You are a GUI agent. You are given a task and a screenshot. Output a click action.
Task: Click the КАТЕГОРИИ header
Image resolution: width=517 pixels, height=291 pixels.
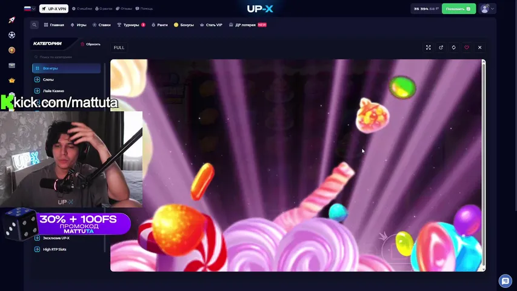[x=47, y=43]
